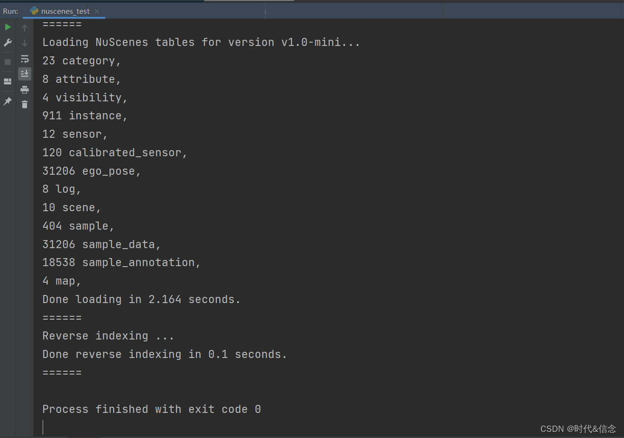
Task: Click the Python icon on the run tab
Action: [x=34, y=10]
